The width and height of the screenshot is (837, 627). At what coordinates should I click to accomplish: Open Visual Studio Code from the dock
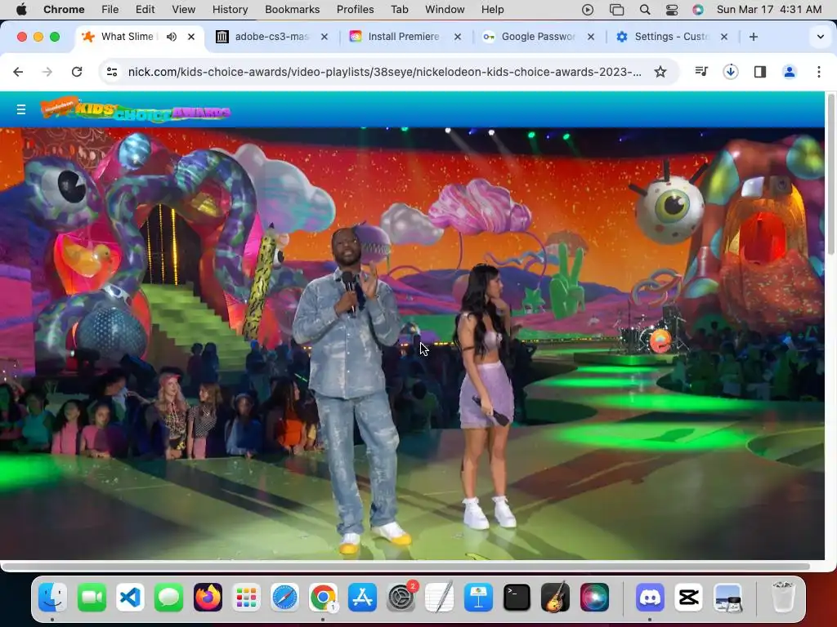(x=130, y=597)
